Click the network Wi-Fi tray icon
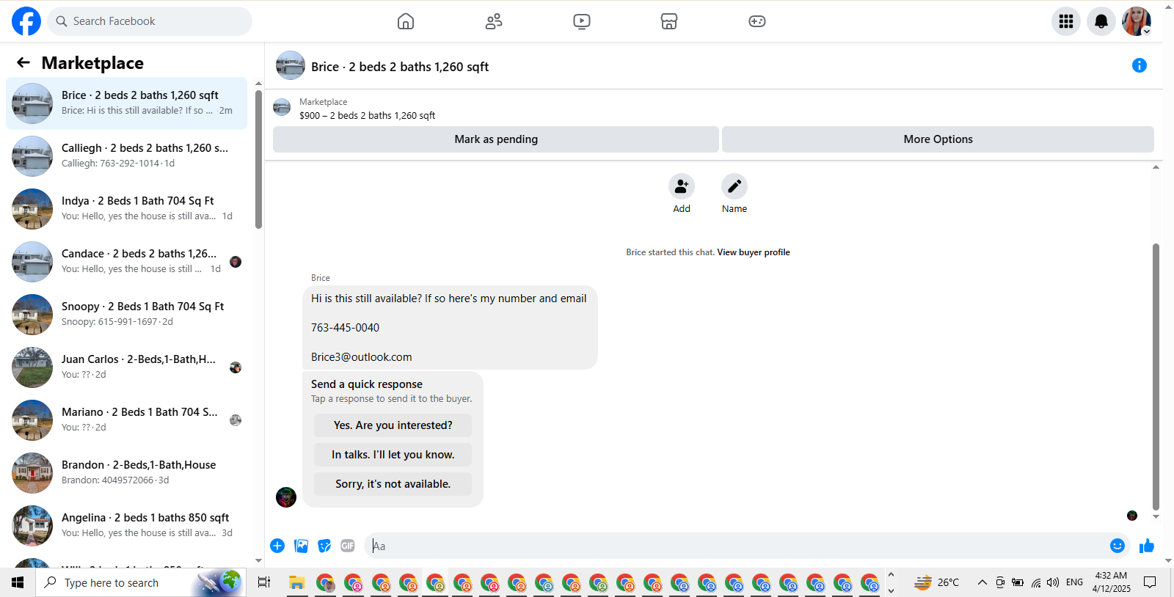1174x597 pixels. 1035,582
